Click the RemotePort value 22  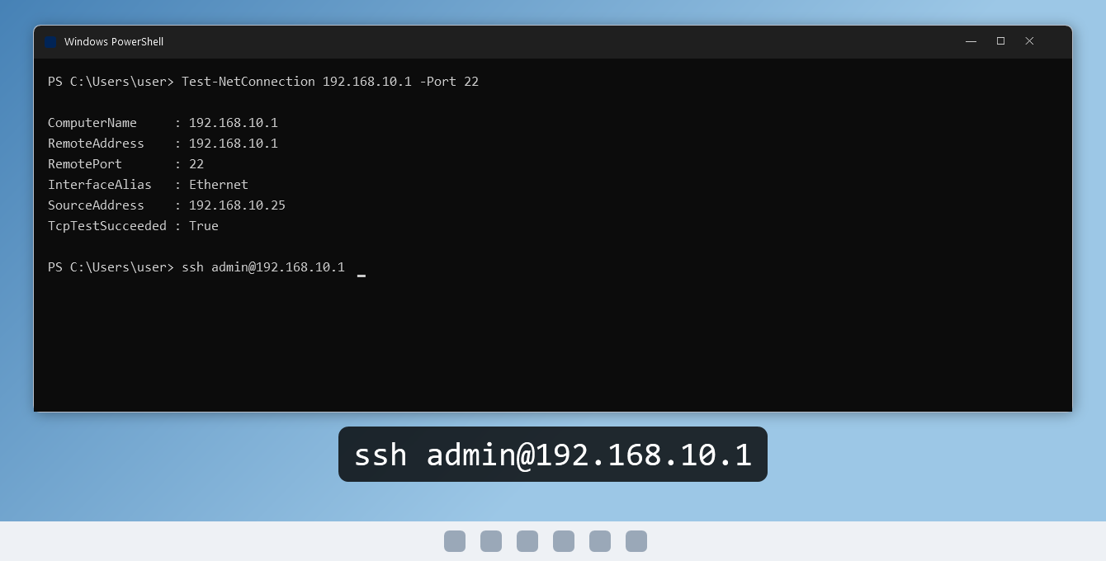196,164
